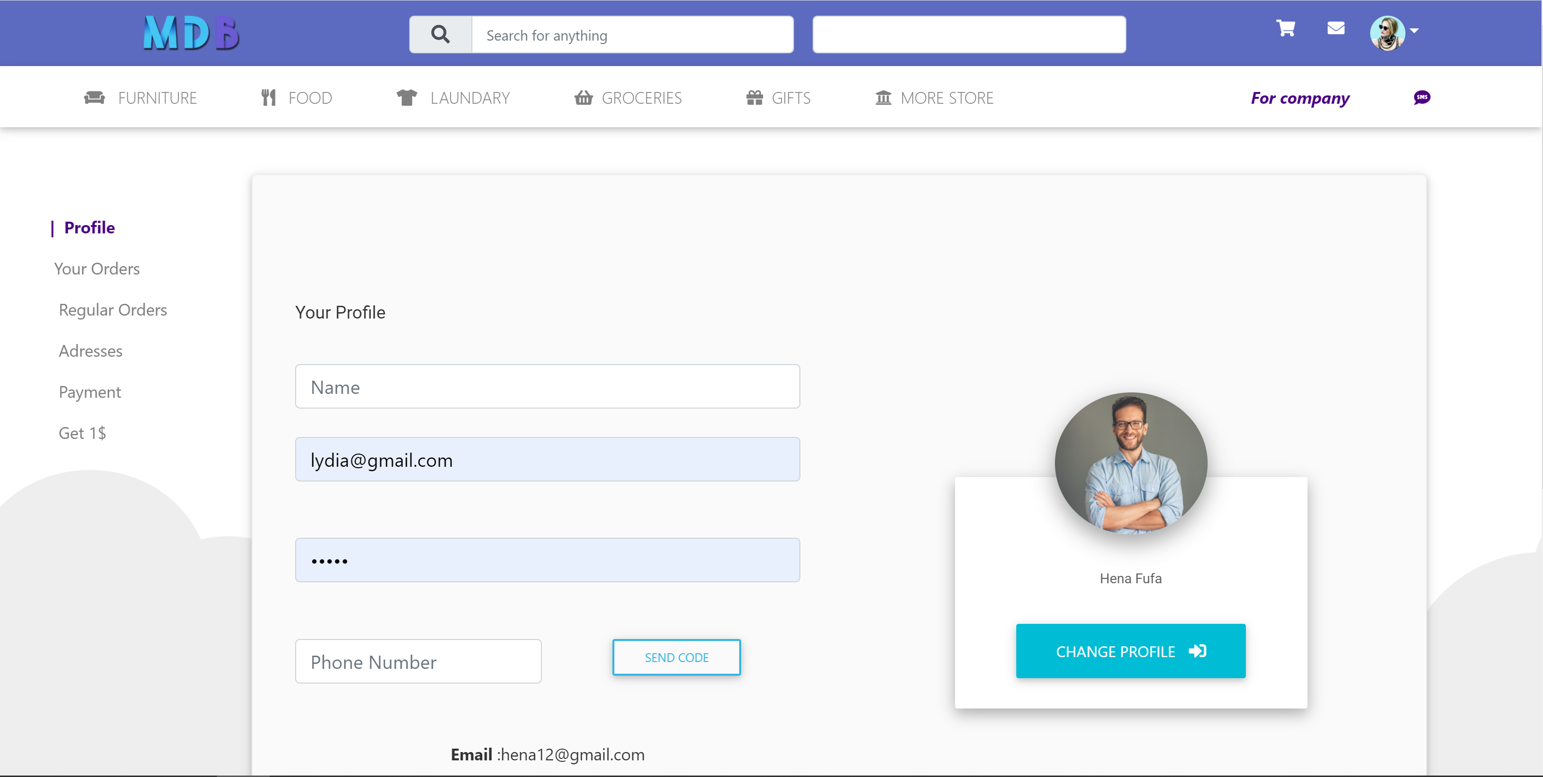The image size is (1543, 777).
Task: Open the Regular Orders page
Action: (113, 310)
